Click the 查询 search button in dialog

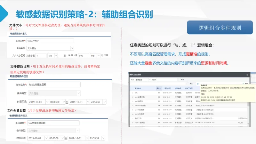point(182,80)
